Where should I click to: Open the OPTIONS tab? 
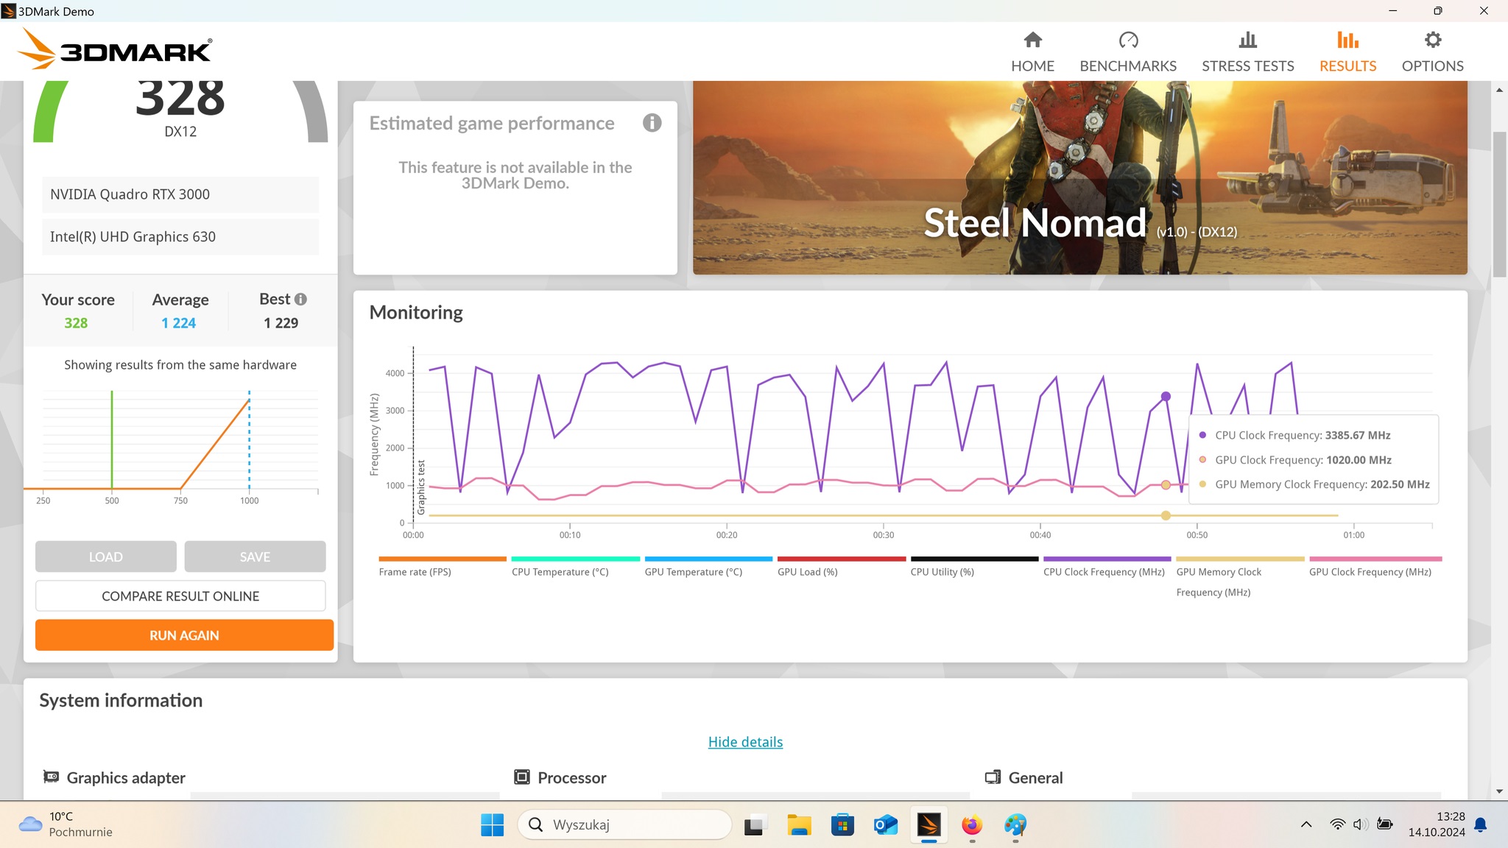coord(1432,52)
